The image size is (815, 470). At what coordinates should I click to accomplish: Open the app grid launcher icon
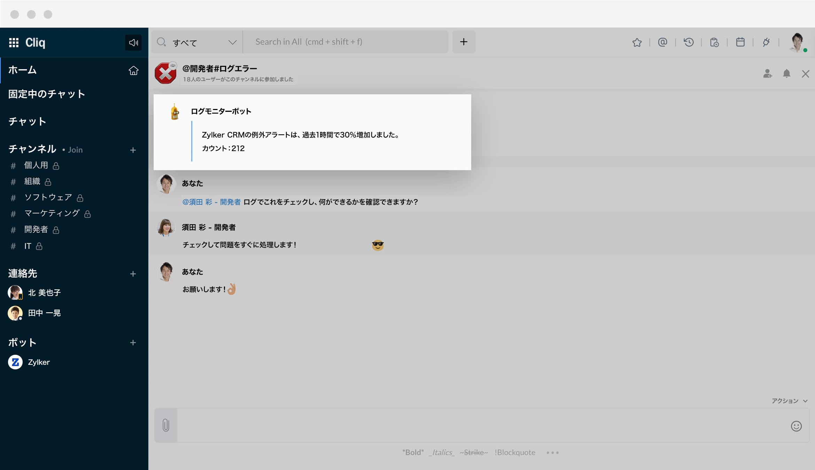pyautogui.click(x=14, y=42)
